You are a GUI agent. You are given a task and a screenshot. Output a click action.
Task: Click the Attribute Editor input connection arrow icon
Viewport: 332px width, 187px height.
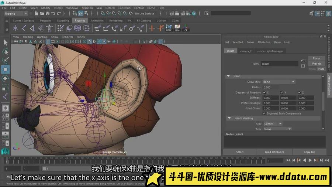(303, 61)
